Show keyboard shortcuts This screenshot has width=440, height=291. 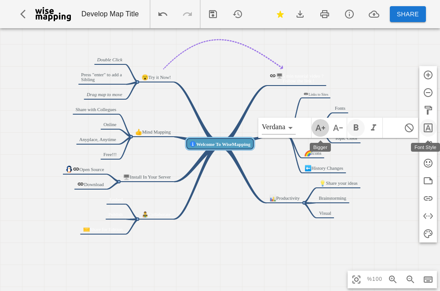point(428,279)
